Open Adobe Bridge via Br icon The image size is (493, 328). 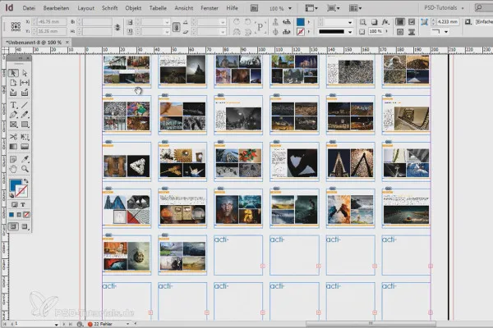click(254, 8)
